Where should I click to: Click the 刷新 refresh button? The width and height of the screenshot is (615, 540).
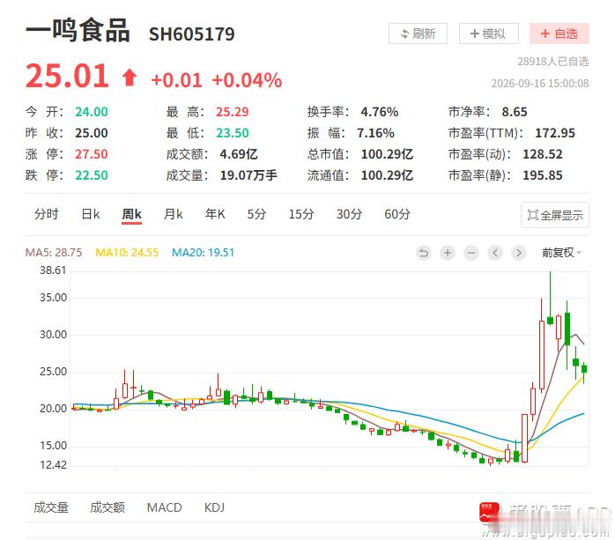coord(418,33)
